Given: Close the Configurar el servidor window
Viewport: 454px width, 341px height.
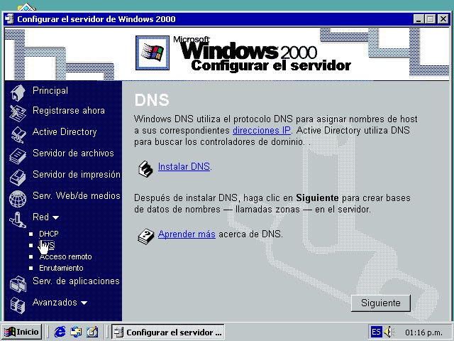Looking at the screenshot, I should click(443, 19).
